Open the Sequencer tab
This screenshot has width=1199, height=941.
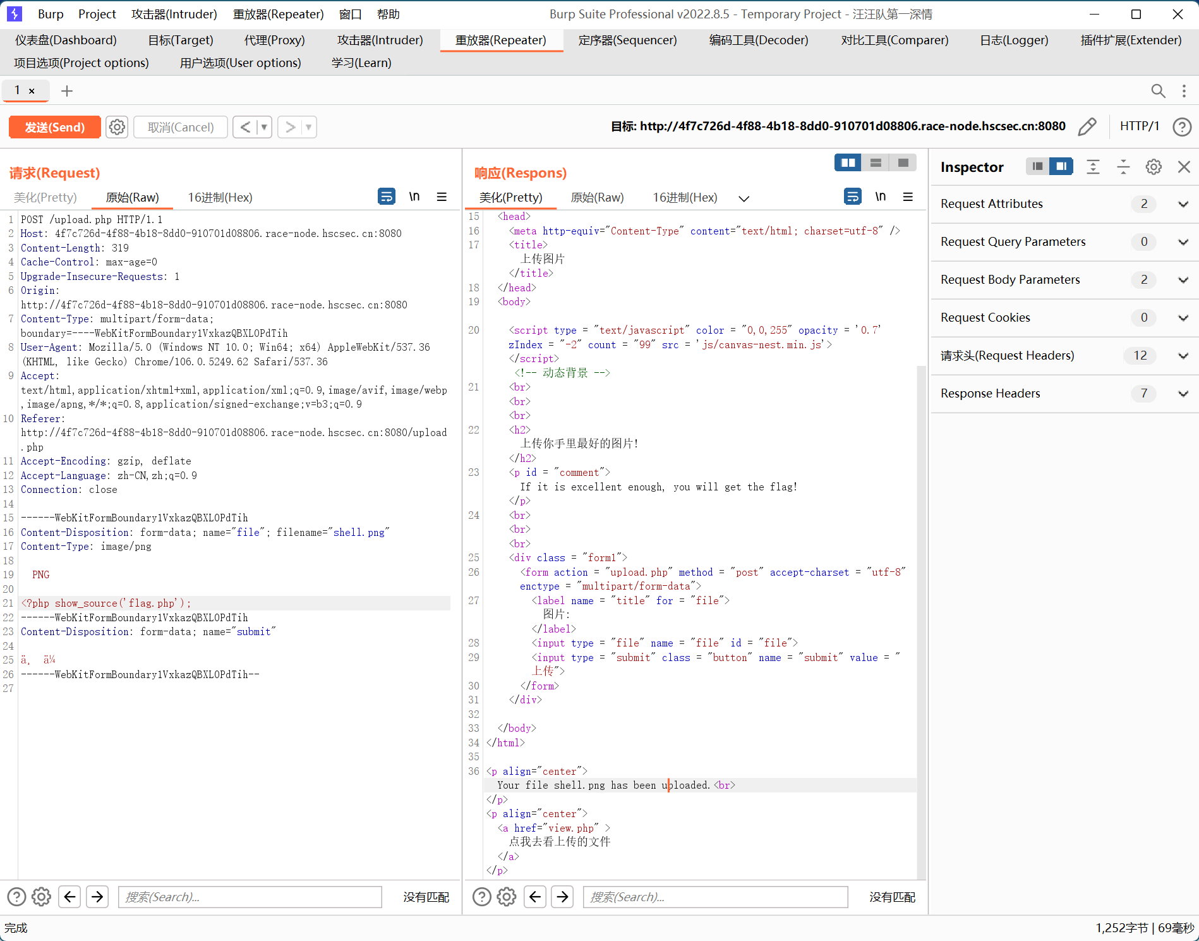tap(627, 40)
